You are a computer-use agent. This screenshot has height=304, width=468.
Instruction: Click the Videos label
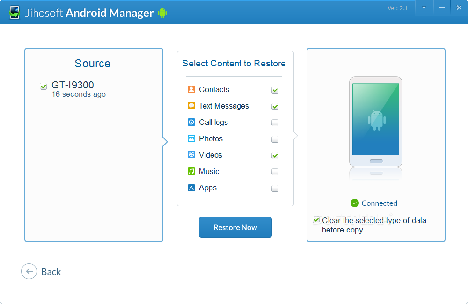click(211, 155)
